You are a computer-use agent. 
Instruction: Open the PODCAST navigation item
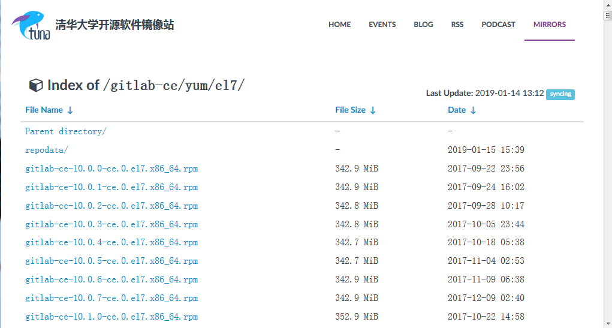(x=499, y=25)
